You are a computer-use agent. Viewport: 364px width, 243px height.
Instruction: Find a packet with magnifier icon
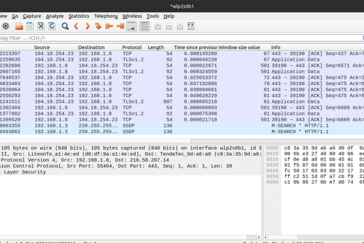click(x=65, y=26)
